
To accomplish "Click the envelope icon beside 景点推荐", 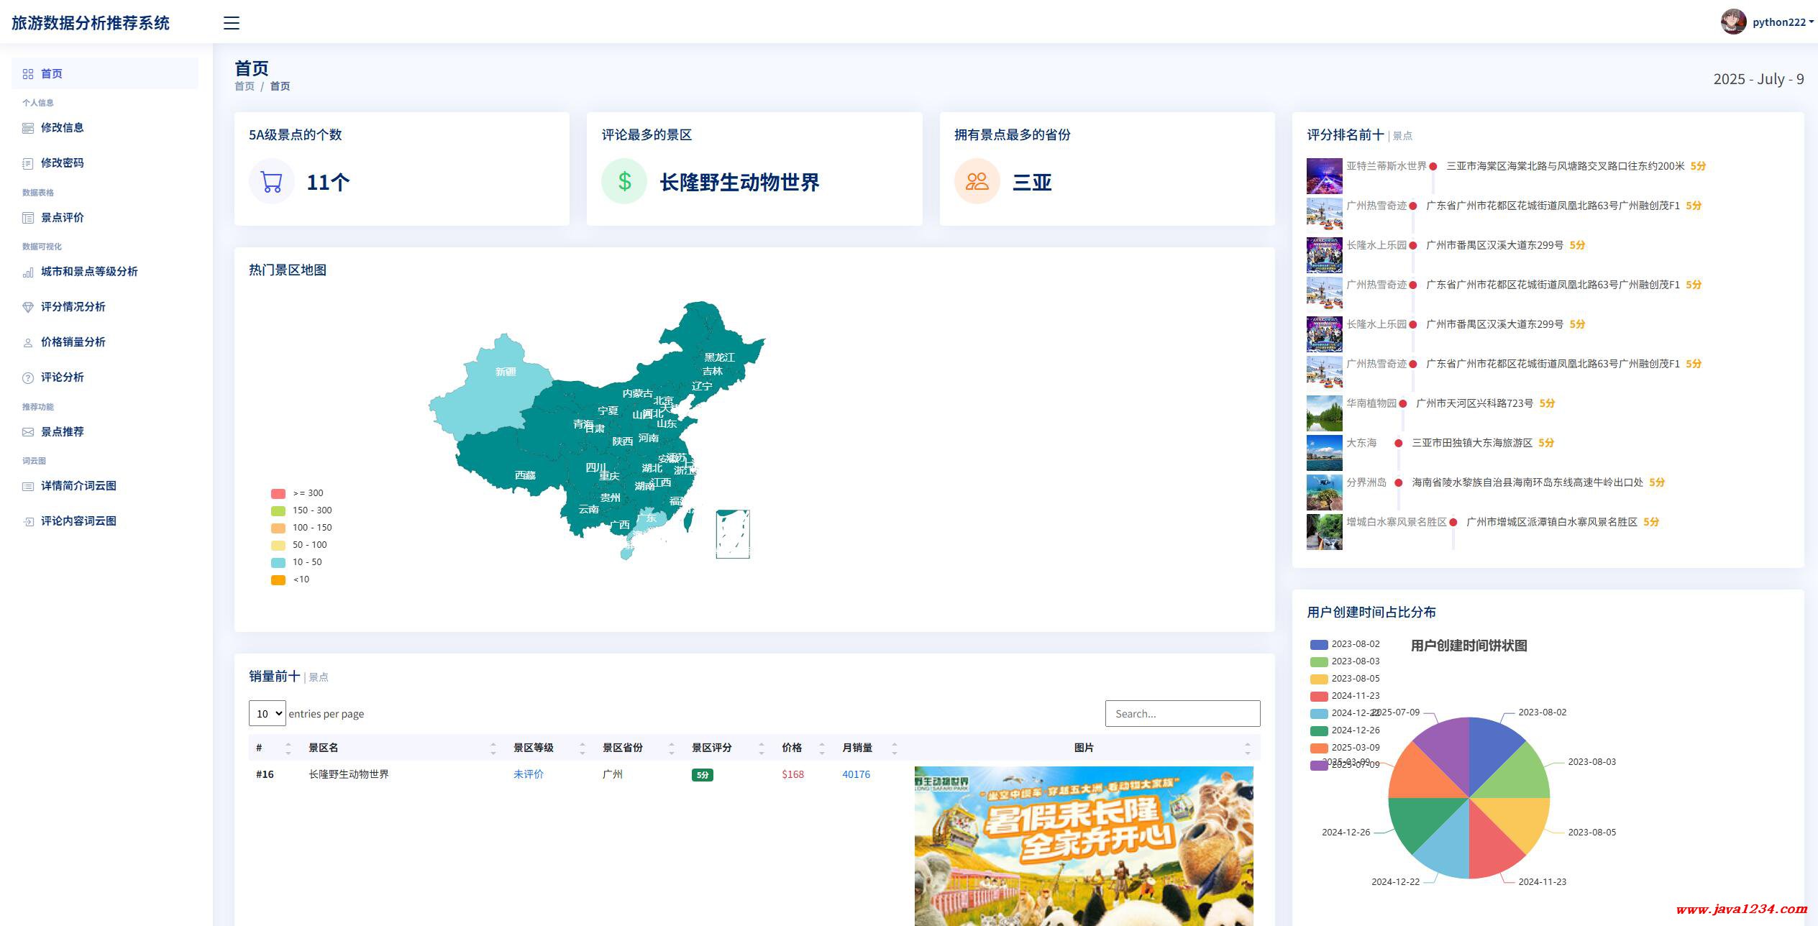I will (x=28, y=432).
